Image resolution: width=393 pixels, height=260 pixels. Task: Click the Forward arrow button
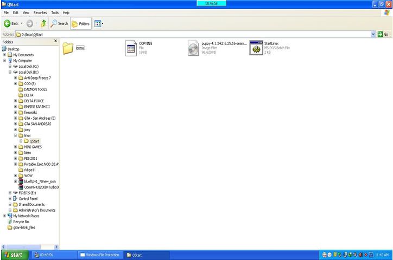[29, 23]
